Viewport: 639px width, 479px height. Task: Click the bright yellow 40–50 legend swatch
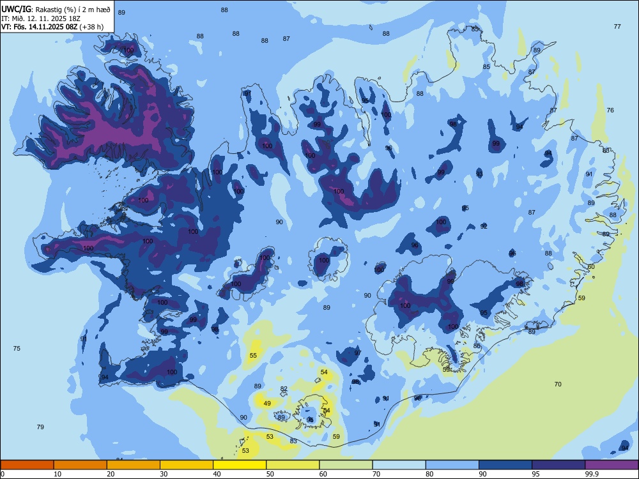[x=240, y=465]
